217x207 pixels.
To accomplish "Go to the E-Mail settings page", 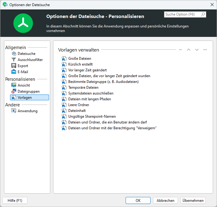I will [x=23, y=72].
